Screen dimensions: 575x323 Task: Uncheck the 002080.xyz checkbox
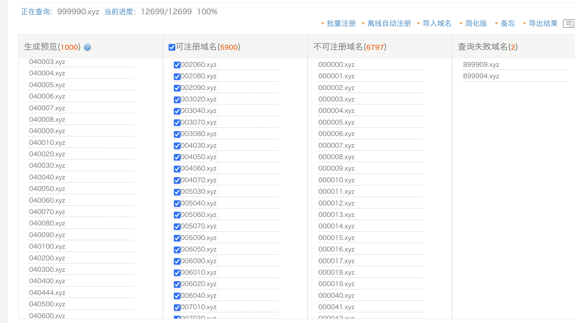pyautogui.click(x=177, y=76)
